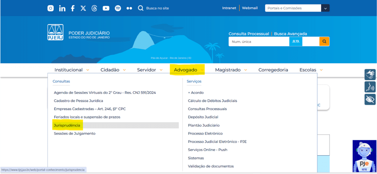
Task: Open the LinkedIn social icon
Action: click(x=62, y=8)
